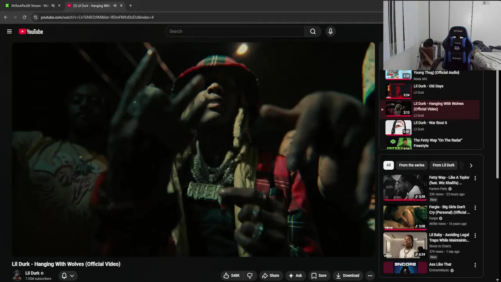
Task: View site information icon in address bar
Action: click(x=36, y=17)
